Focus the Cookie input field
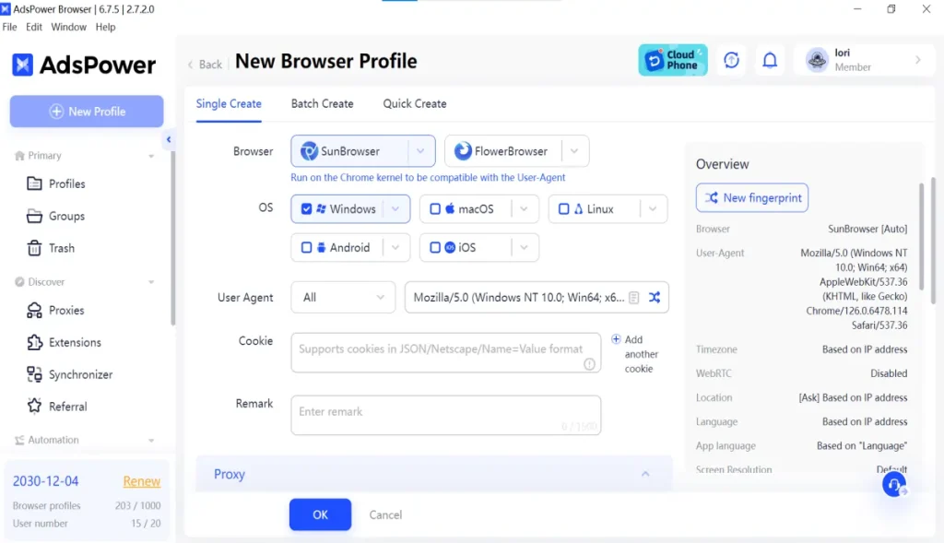This screenshot has height=543, width=944. 445,353
